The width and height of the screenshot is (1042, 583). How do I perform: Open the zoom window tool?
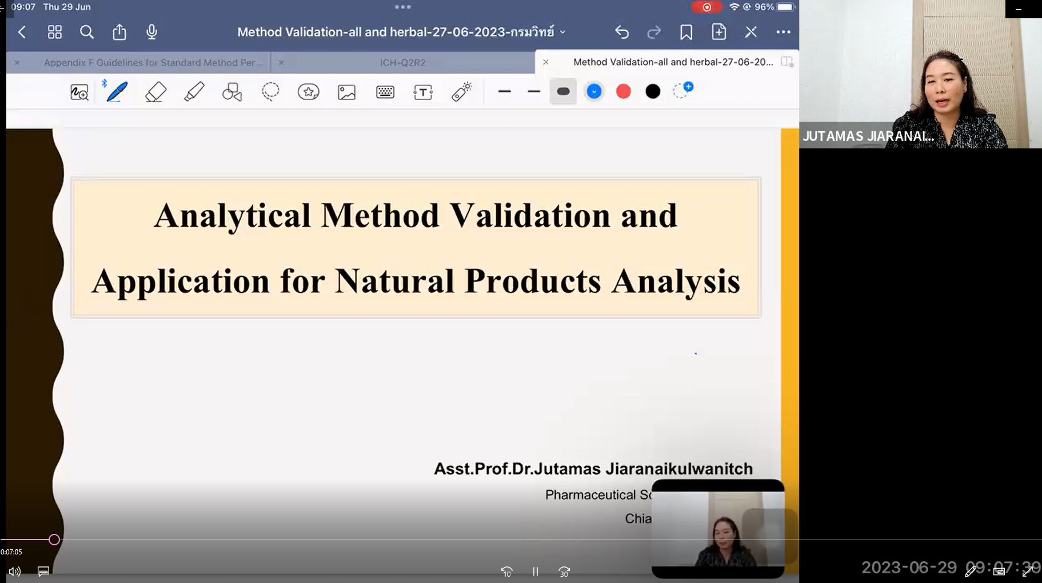point(79,92)
